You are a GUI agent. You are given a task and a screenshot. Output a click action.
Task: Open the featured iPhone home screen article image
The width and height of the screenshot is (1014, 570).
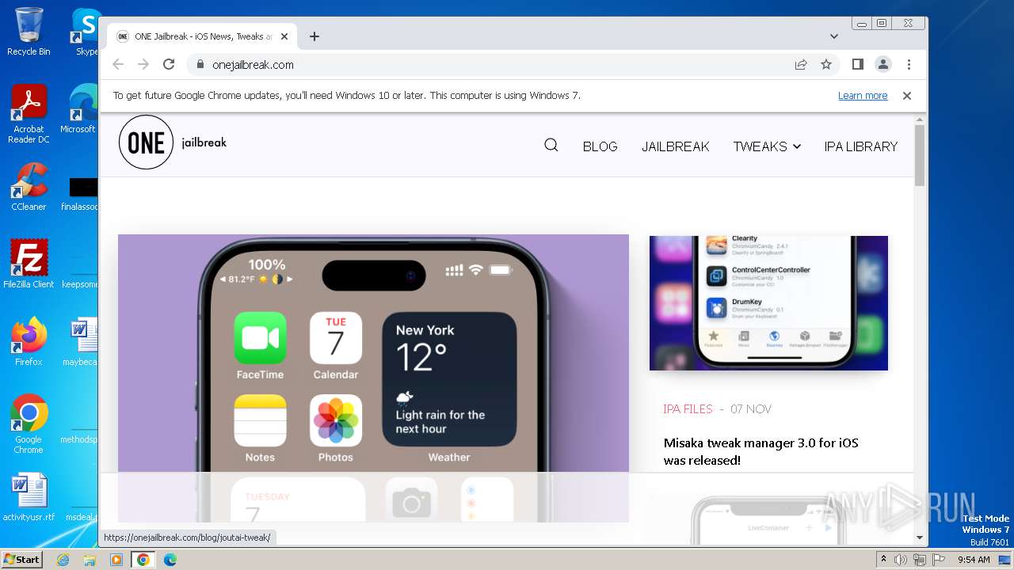click(x=373, y=378)
